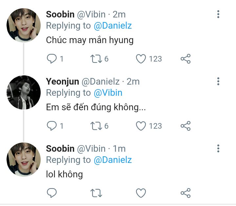Open @Danielz mention in Soobin's first tweet
This screenshot has width=236, height=206.
pyautogui.click(x=113, y=26)
